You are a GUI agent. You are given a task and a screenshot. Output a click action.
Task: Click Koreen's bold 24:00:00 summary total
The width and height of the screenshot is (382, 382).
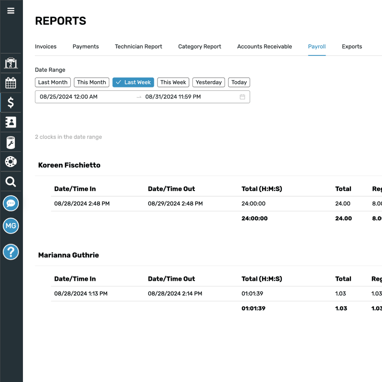255,218
